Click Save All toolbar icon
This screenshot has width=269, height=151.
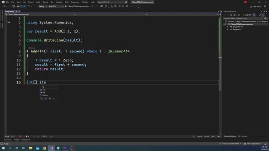point(24,6)
